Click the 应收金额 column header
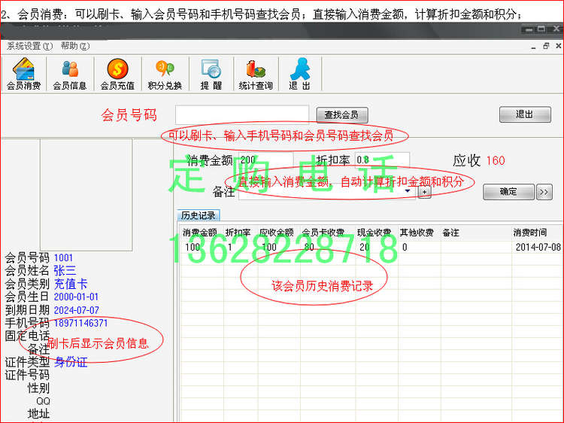 click(277, 233)
